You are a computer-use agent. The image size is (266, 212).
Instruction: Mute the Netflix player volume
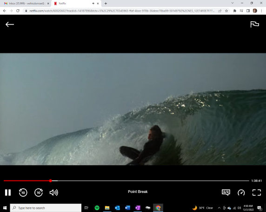click(x=54, y=193)
